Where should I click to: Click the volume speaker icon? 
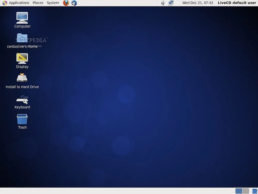coord(163,3)
